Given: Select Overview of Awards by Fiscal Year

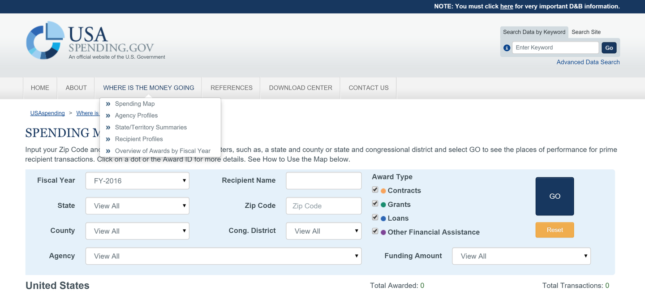Looking at the screenshot, I should [x=163, y=151].
